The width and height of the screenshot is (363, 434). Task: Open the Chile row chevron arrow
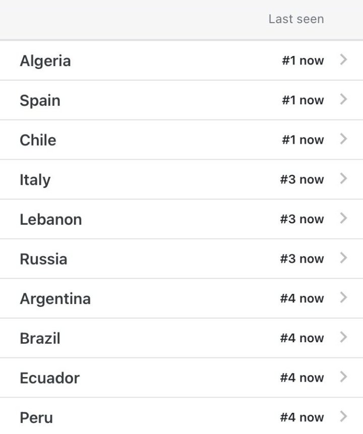click(344, 139)
